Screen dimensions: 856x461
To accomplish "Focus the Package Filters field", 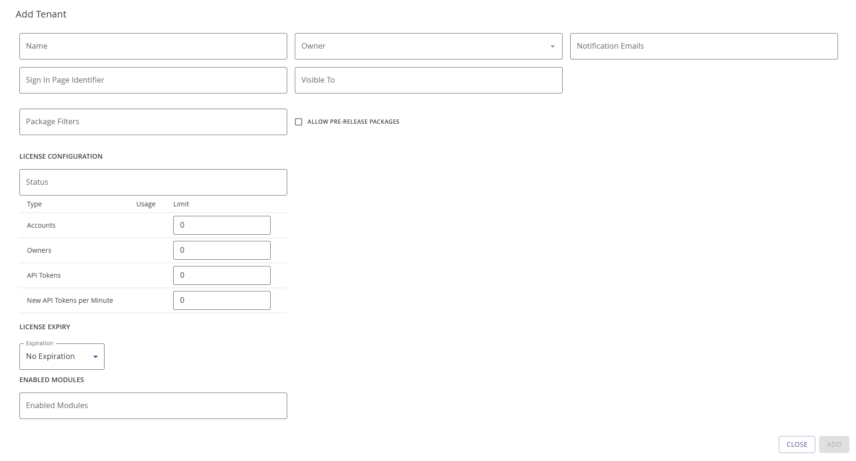I will (153, 121).
